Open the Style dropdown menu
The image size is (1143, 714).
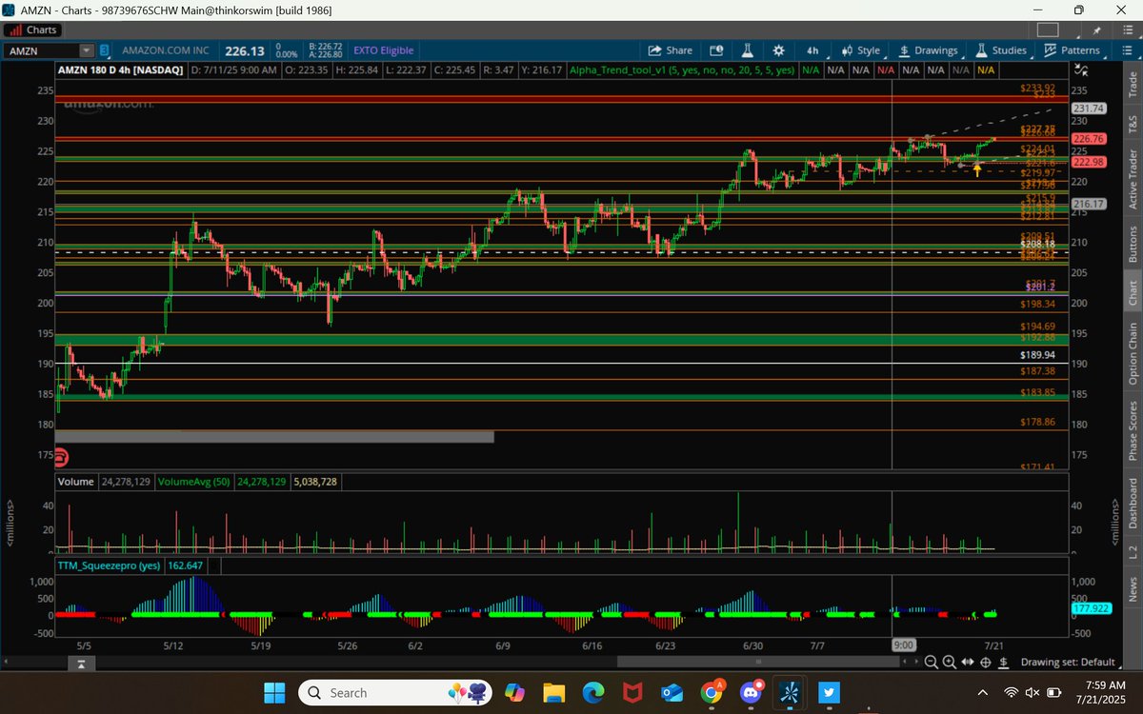(862, 50)
